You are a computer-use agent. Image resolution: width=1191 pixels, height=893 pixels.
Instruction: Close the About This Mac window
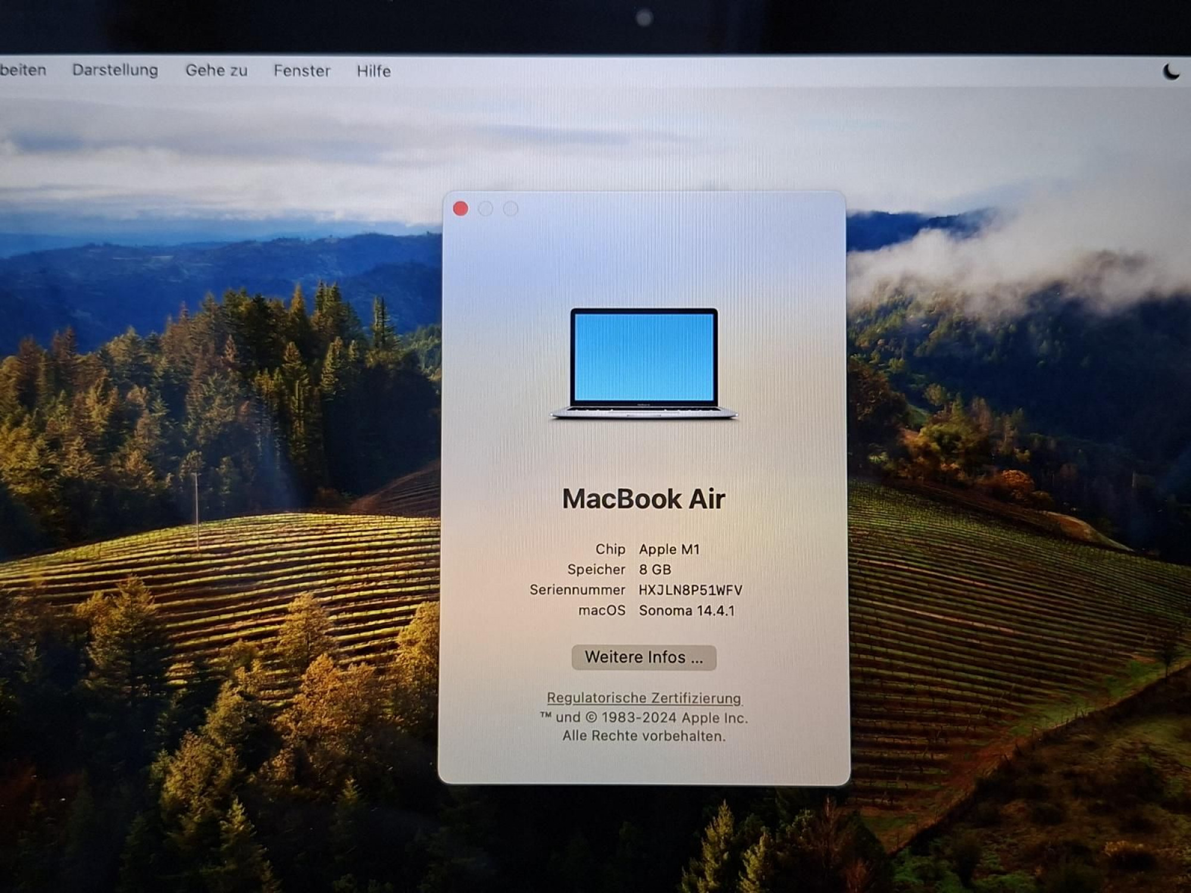[x=460, y=208]
